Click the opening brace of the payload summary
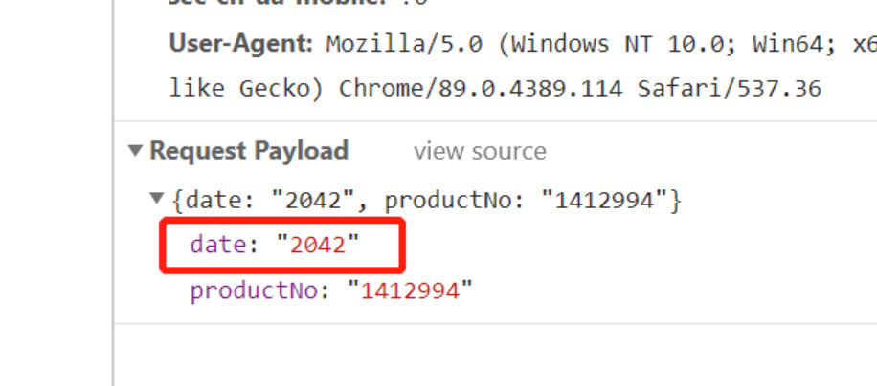The height and width of the screenshot is (386, 877). (x=177, y=201)
